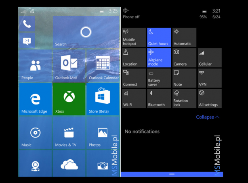248x183 pixels.
Task: Enable Battery saver
Action: [x=159, y=78]
